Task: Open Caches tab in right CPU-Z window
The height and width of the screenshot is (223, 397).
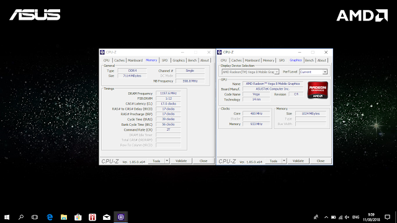Action: tap(236, 60)
